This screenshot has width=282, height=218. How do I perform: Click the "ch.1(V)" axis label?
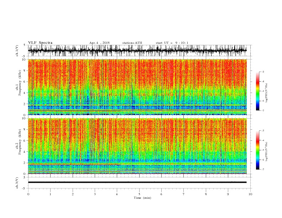[17, 51]
